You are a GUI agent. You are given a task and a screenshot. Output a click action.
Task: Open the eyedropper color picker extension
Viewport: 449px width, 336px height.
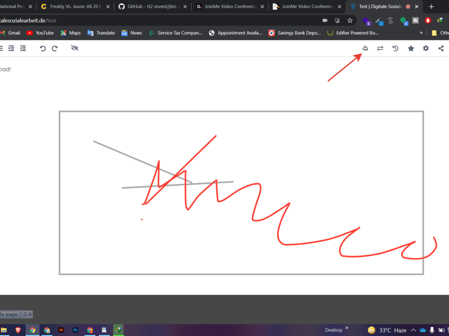(x=379, y=21)
